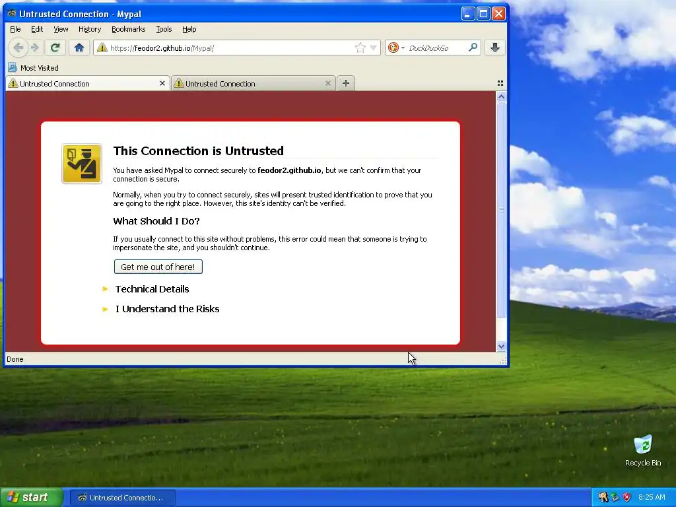Click the Most Visited bookmarks folder
Viewport: 676px width, 507px height.
(x=34, y=68)
